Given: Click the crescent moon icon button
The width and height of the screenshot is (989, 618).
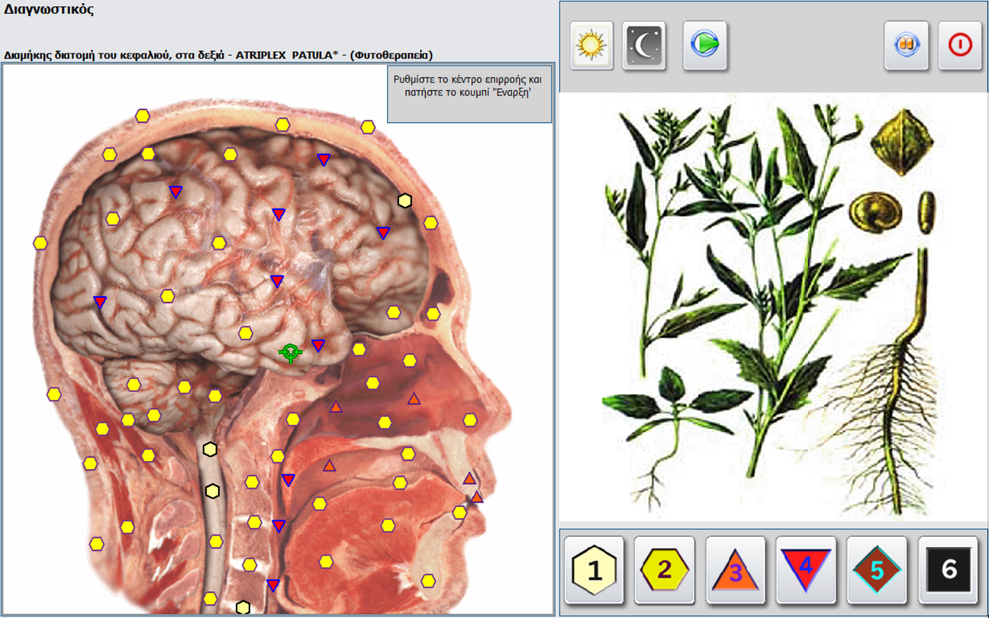Looking at the screenshot, I should coord(644,45).
